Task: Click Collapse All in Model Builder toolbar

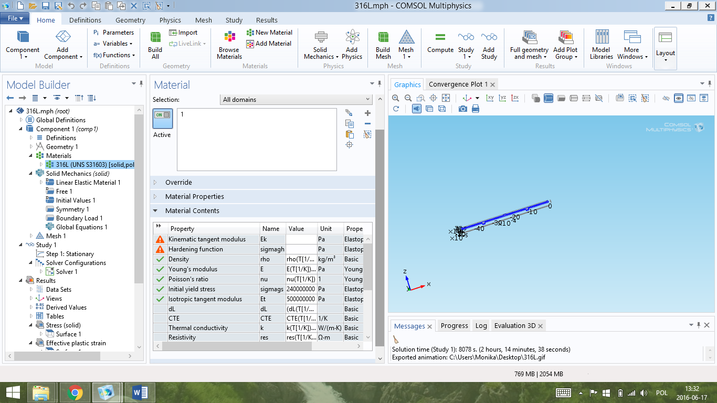Action: click(x=79, y=98)
